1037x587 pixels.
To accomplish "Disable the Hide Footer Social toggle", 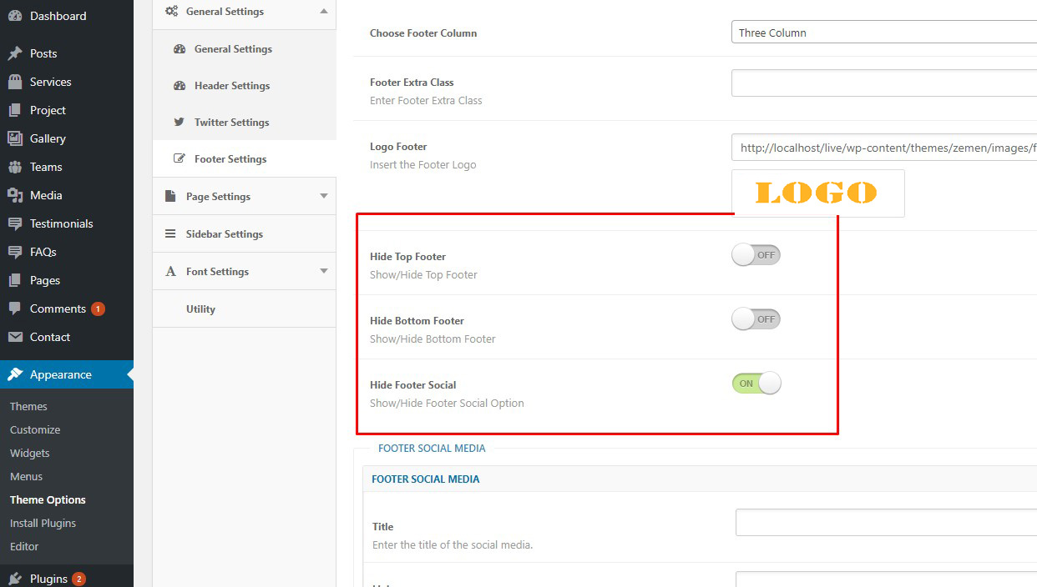I will [x=756, y=384].
